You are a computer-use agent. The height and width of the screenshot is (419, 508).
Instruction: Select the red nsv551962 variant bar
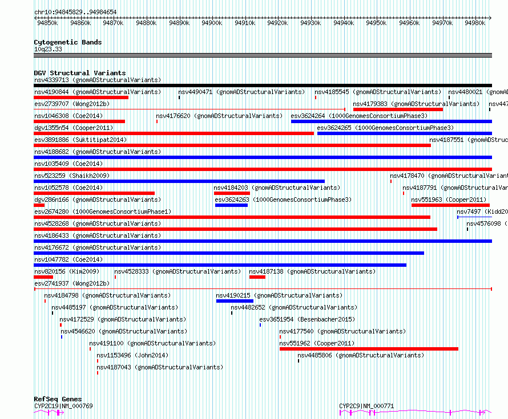point(369,349)
